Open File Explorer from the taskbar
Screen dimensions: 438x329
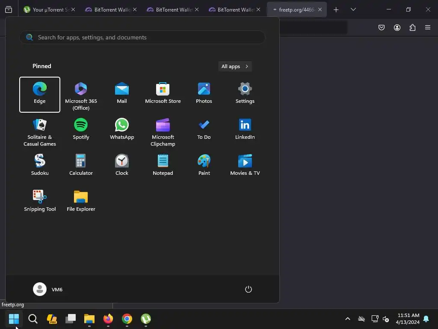[89, 319]
